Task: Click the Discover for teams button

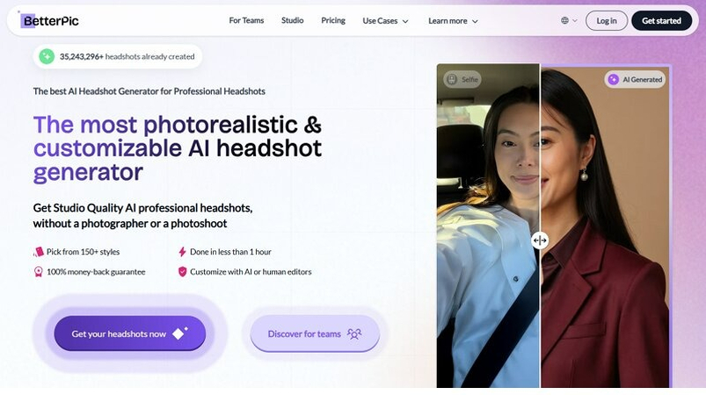Action: coord(315,334)
